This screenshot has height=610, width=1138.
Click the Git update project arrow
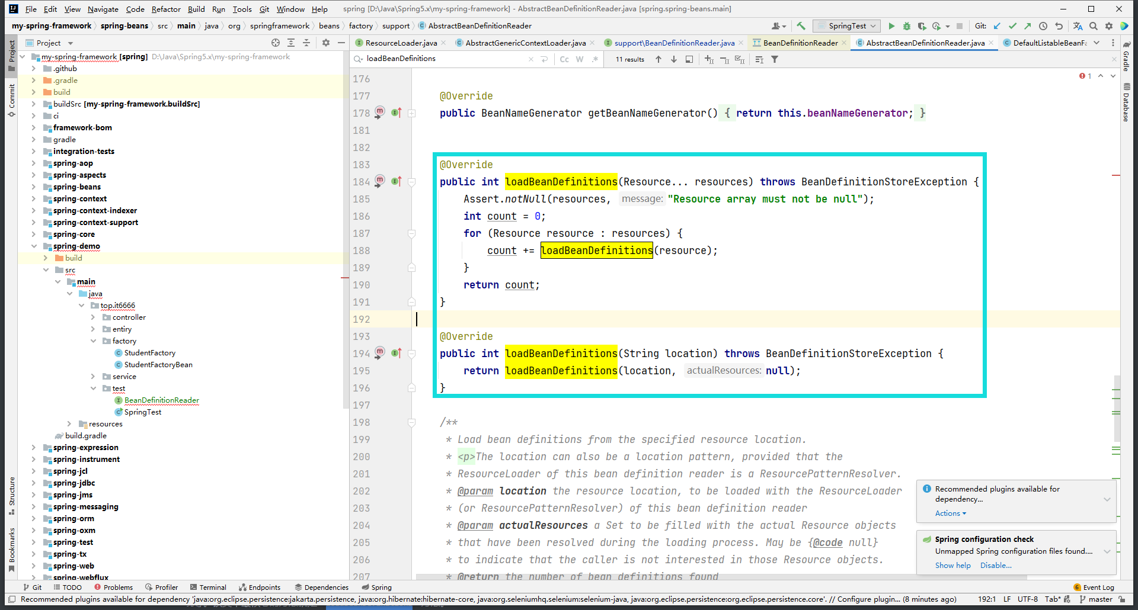point(997,26)
